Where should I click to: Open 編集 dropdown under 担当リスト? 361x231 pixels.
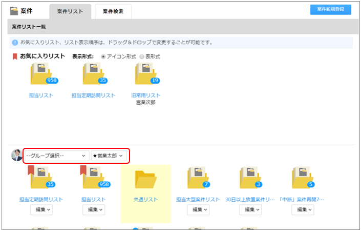(x=94, y=209)
